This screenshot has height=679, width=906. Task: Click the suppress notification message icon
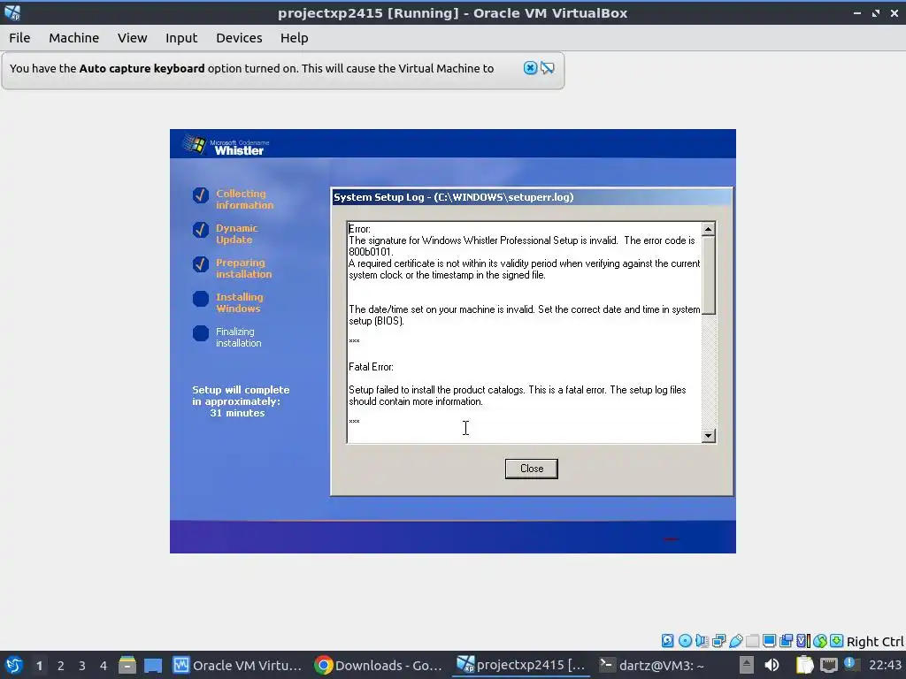(x=547, y=68)
